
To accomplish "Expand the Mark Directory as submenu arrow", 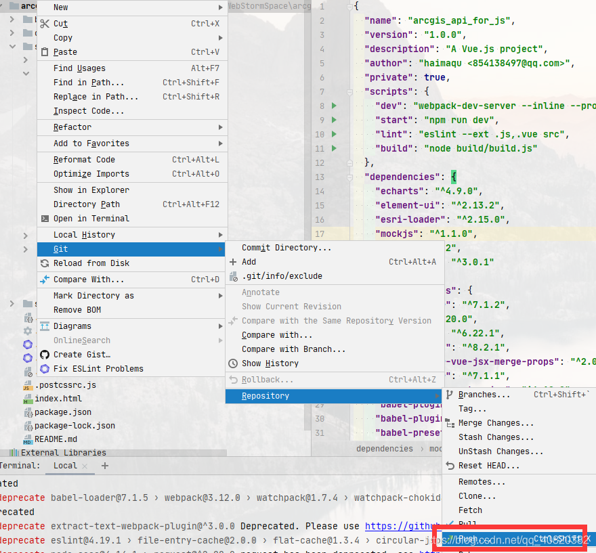I will click(221, 296).
